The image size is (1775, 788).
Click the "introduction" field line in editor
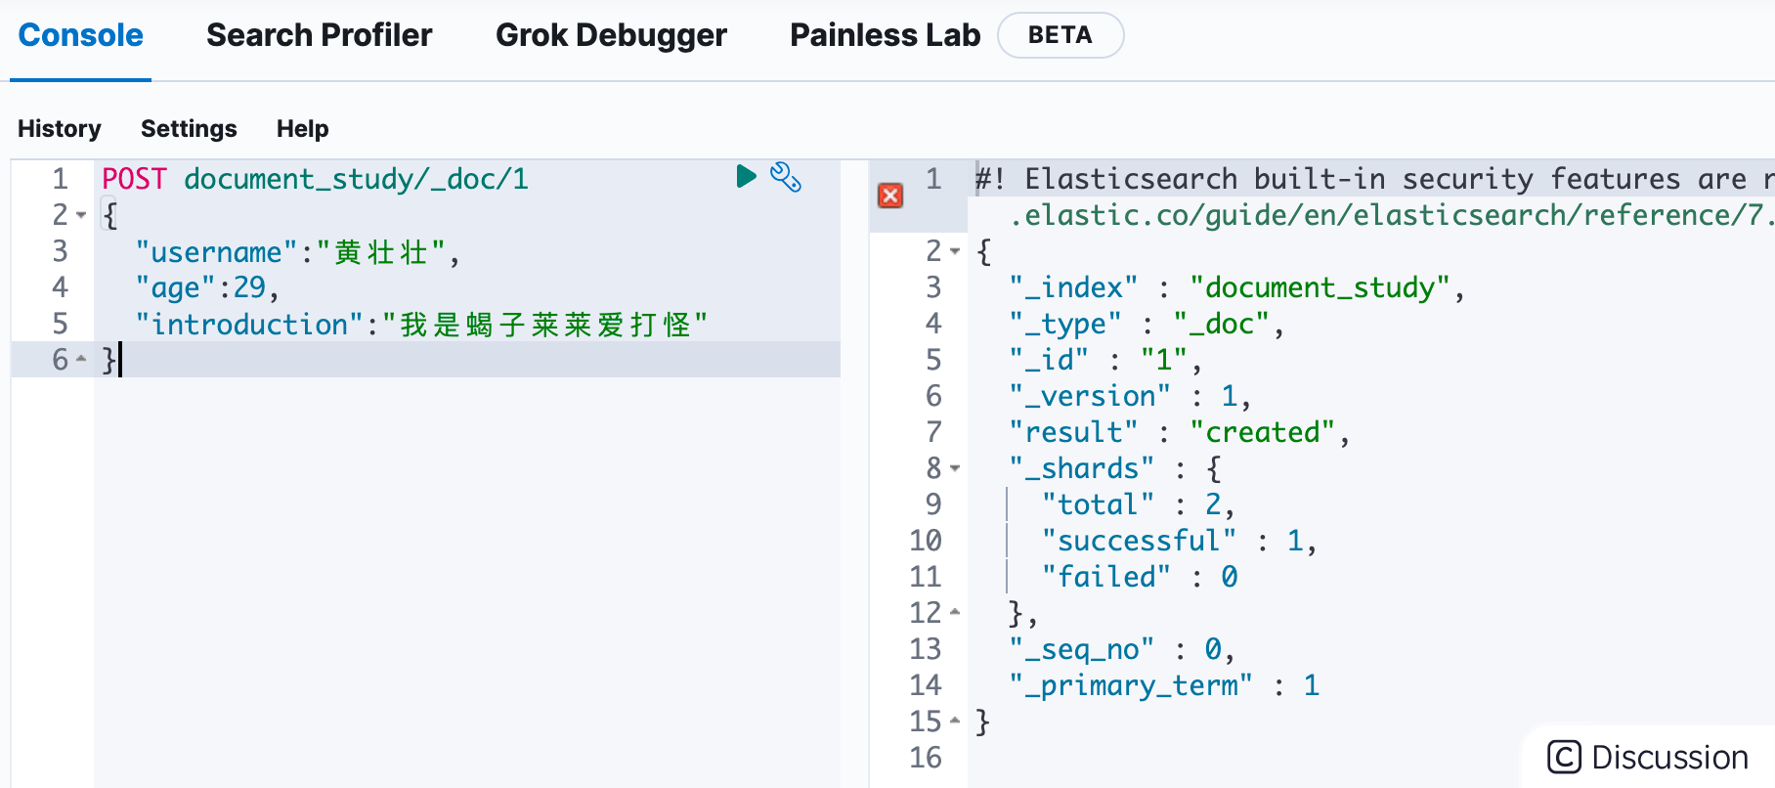[x=421, y=324]
